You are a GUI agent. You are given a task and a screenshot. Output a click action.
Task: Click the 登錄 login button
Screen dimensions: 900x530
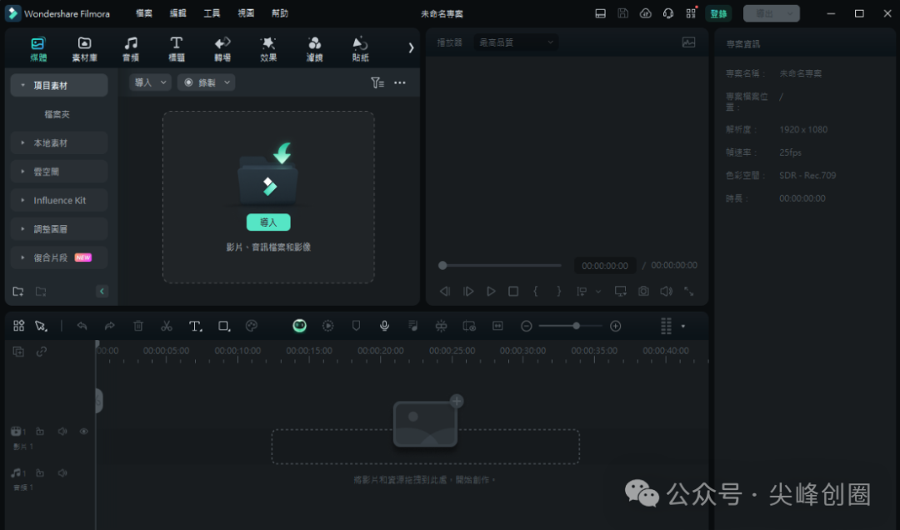(x=718, y=13)
